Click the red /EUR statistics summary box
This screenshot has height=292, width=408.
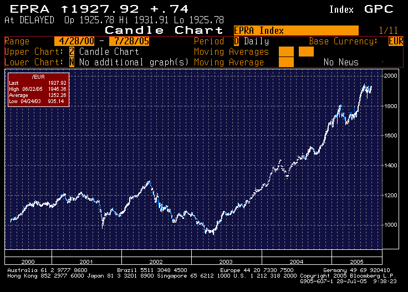click(x=38, y=89)
